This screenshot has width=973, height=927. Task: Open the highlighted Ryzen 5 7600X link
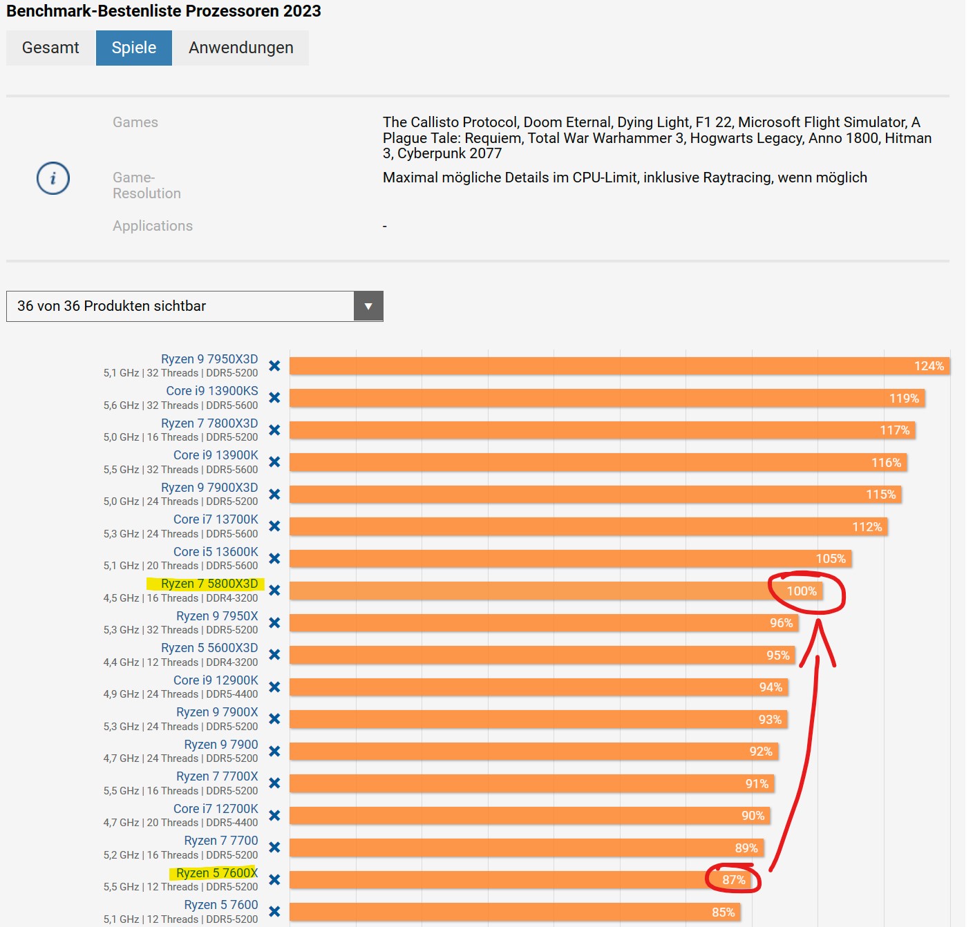click(217, 873)
